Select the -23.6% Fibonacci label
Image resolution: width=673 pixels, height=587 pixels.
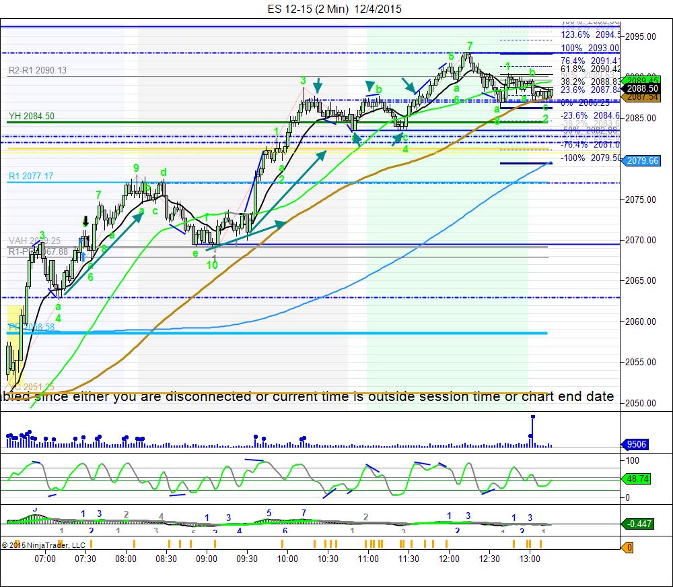click(590, 115)
